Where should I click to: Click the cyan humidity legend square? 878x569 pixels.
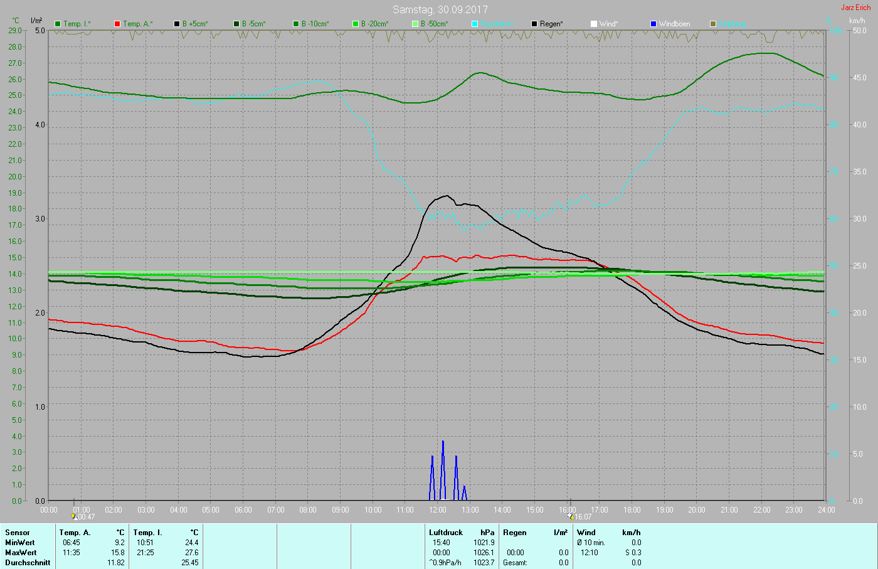point(475,24)
